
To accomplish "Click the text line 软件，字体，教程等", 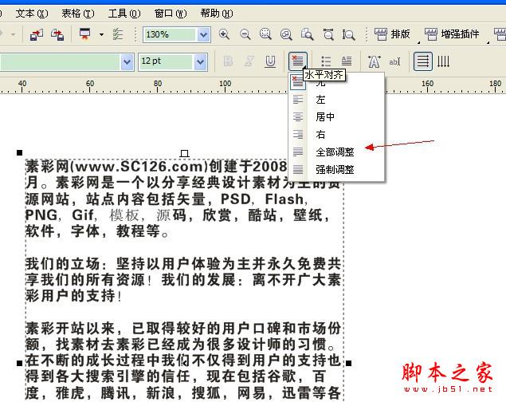I will [x=96, y=231].
